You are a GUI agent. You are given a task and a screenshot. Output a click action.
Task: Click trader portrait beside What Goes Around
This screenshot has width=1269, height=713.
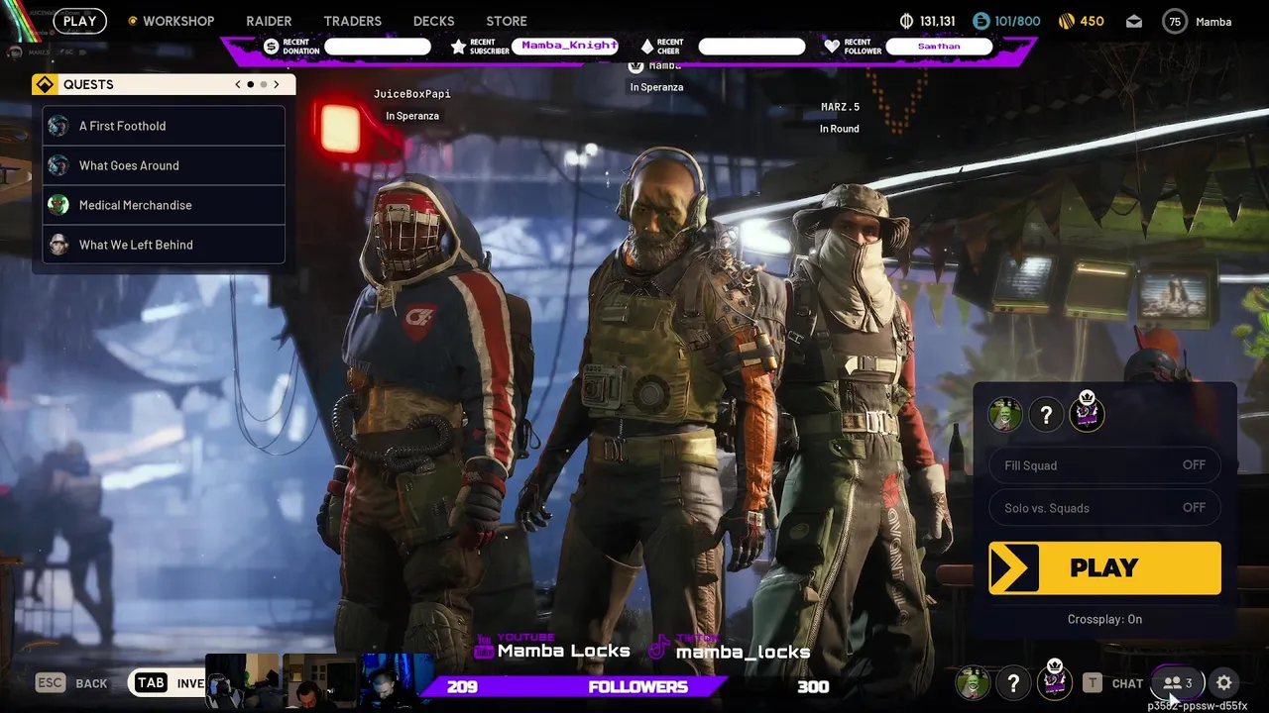pos(58,165)
